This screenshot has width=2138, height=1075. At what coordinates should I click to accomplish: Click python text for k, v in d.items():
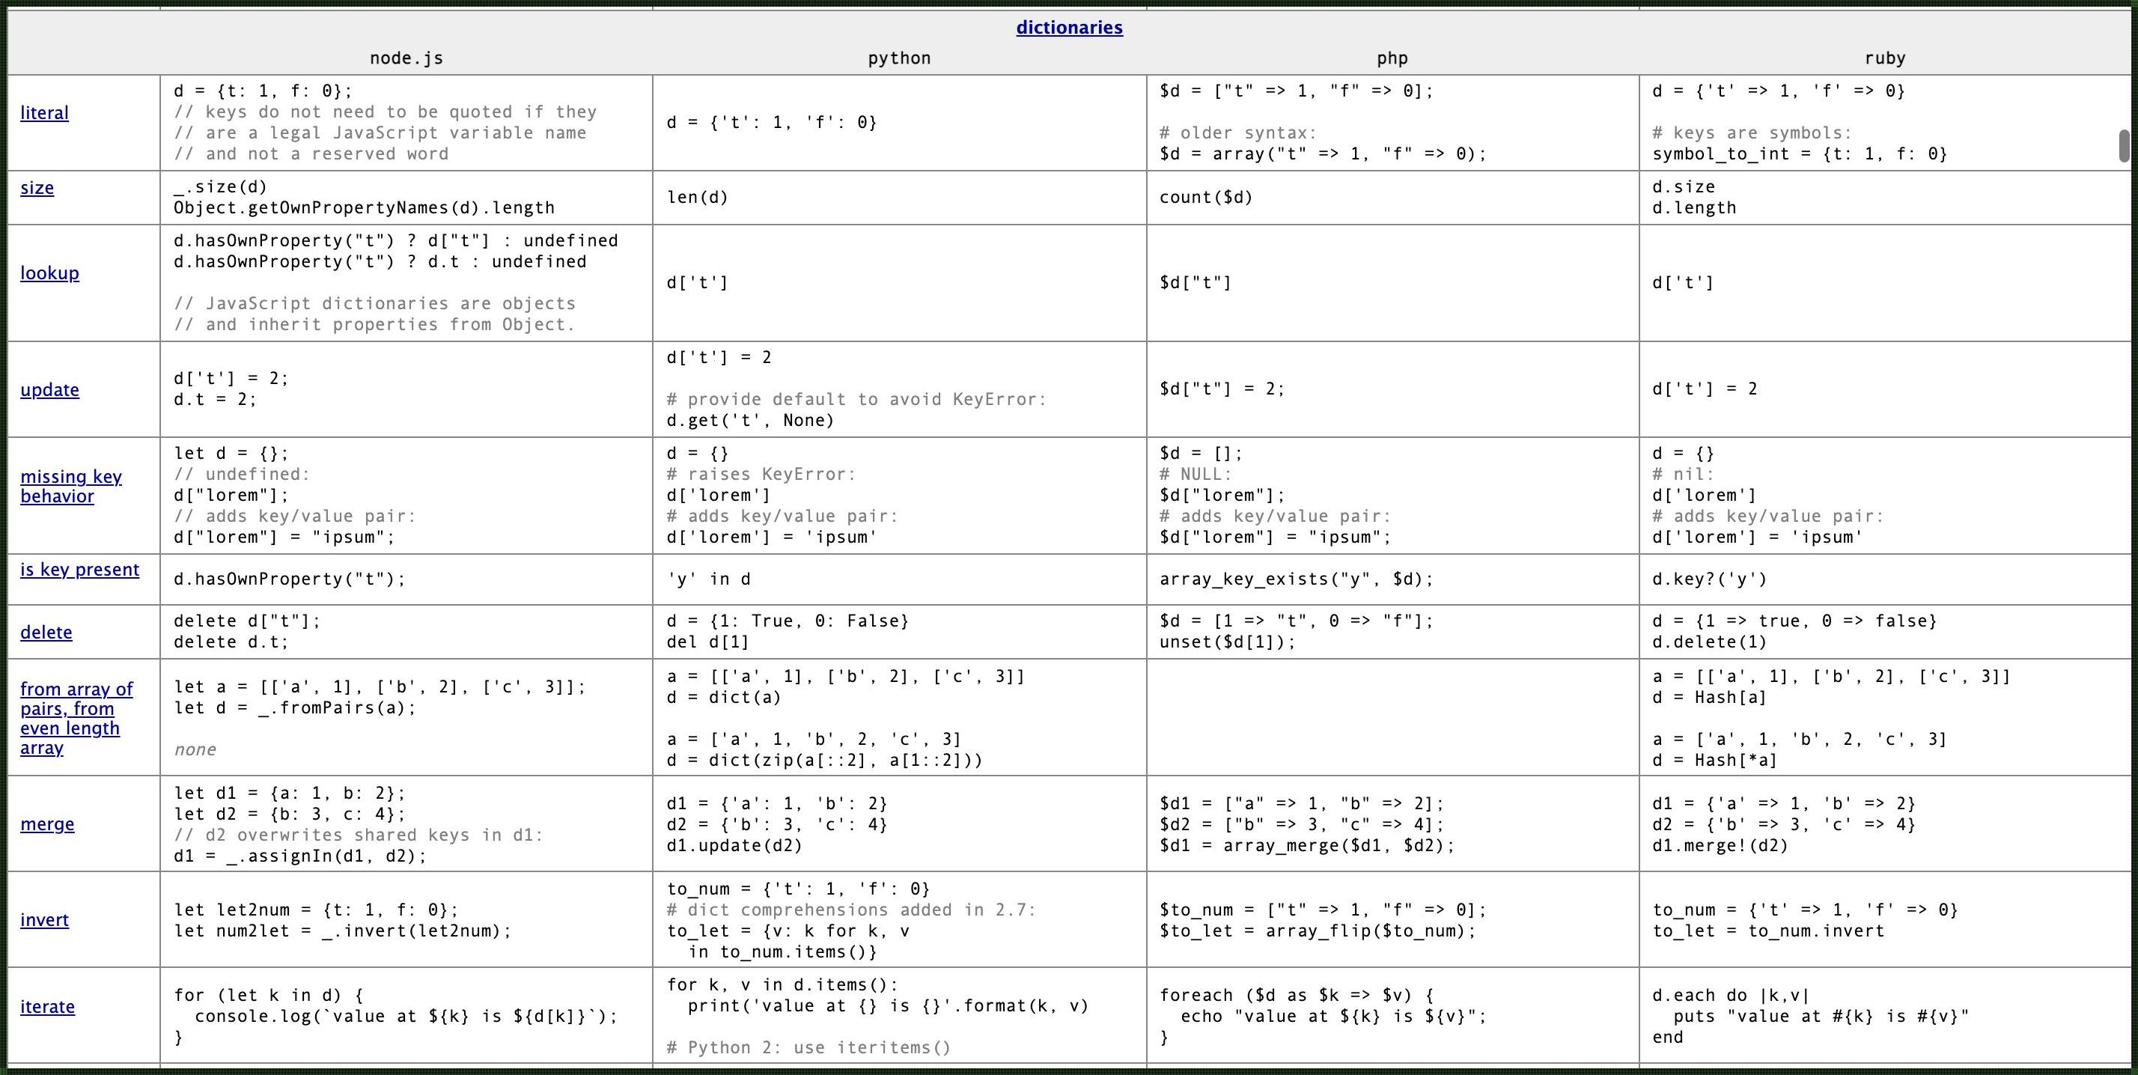tap(782, 985)
